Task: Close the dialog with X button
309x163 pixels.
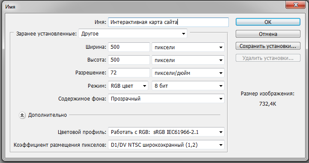Action: coord(296,5)
